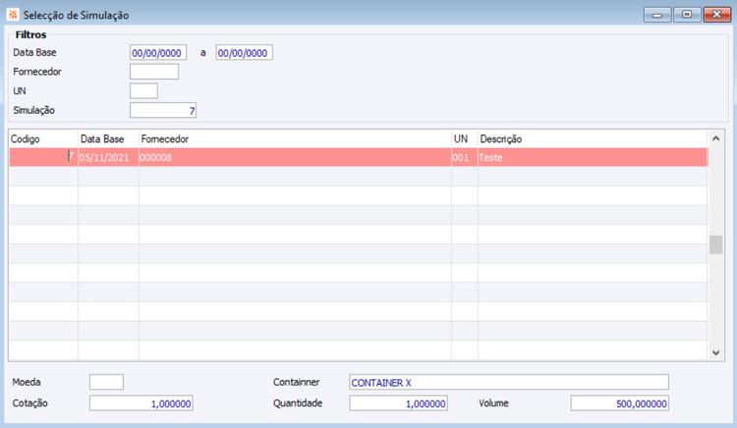Click the Codigo column header
This screenshot has width=737, height=428.
43,139
